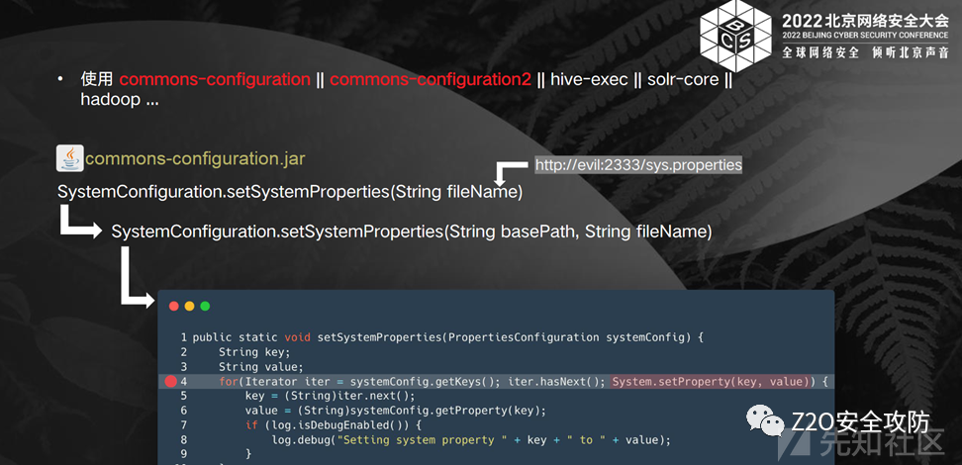The height and width of the screenshot is (465, 962).
Task: Click the systemConfig.getProperty(key) code line
Action: [395, 411]
